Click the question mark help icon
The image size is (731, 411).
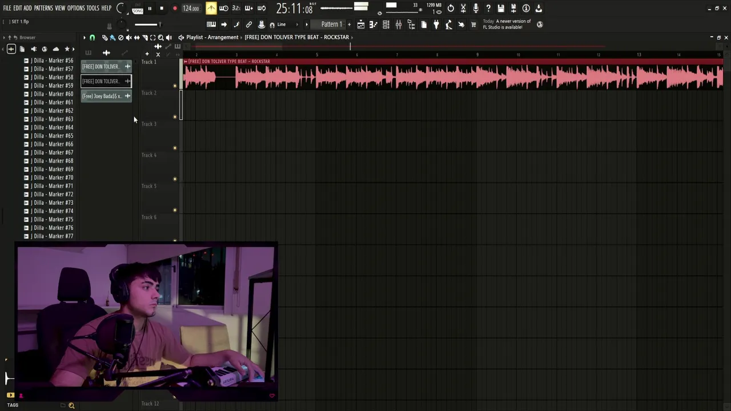click(x=488, y=8)
